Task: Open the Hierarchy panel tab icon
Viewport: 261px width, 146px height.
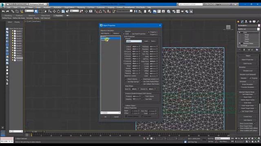Action: (x=246, y=21)
